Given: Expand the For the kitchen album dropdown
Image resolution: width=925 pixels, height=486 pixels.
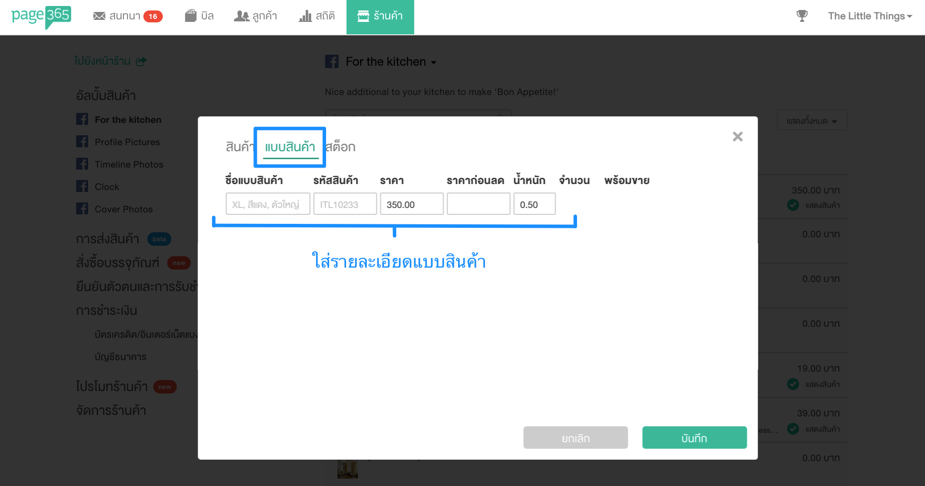Looking at the screenshot, I should (391, 62).
